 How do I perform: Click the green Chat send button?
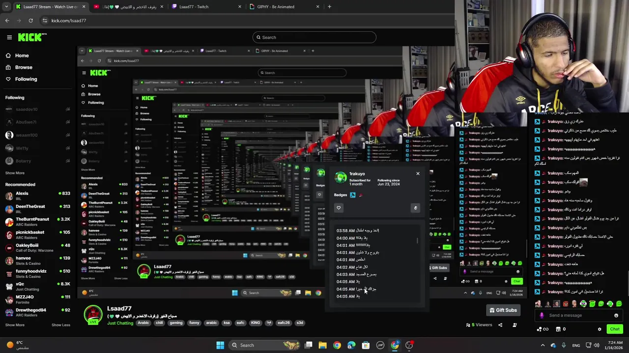[x=615, y=329]
